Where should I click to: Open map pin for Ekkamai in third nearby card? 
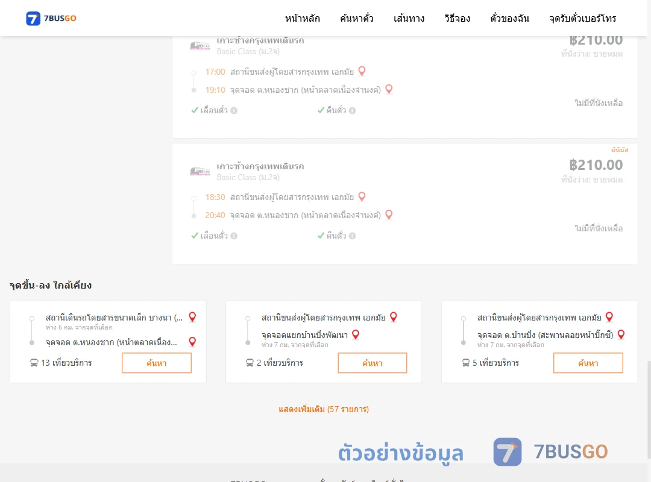coord(609,317)
